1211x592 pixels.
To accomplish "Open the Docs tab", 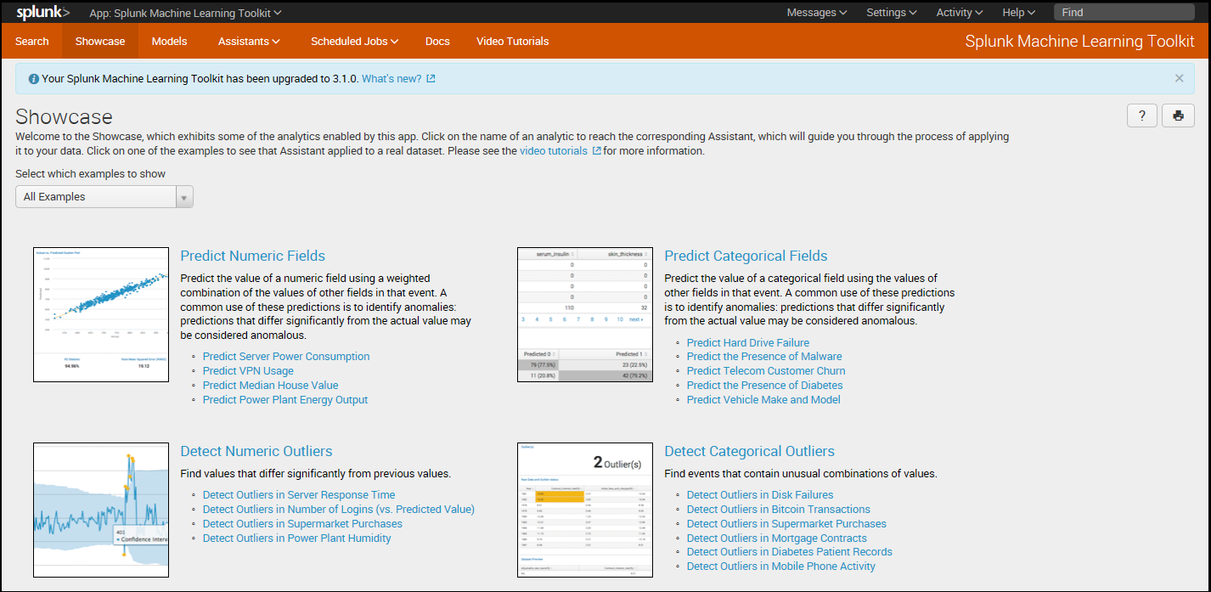I will click(x=437, y=41).
